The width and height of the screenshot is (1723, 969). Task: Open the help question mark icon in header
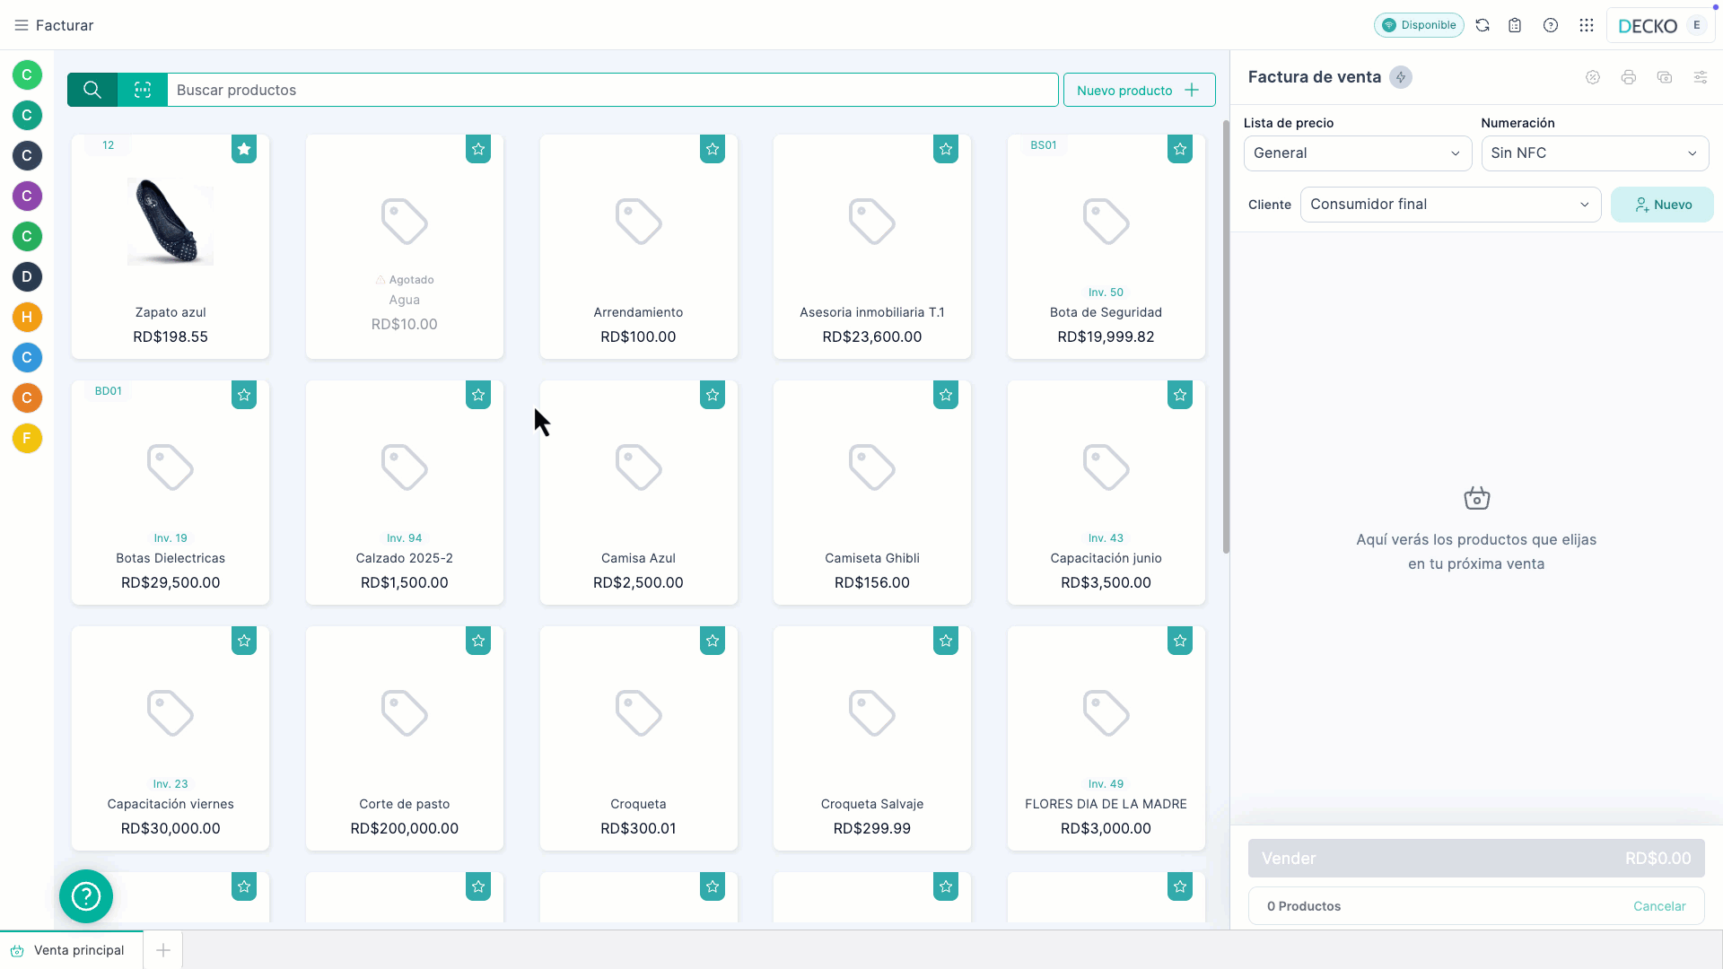point(1551,25)
